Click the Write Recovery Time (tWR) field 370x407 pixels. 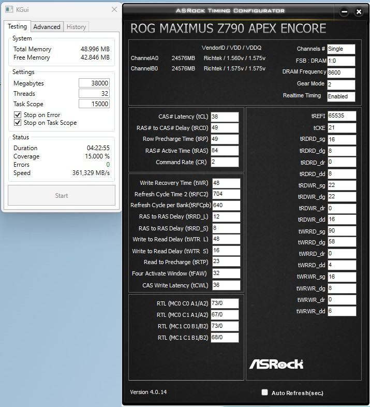tap(226, 183)
